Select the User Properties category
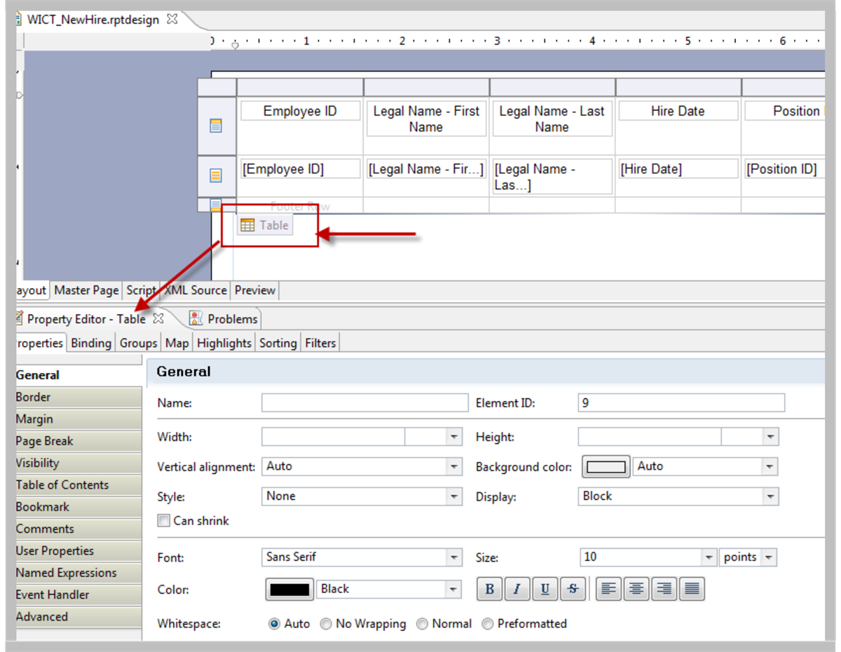 coord(77,551)
